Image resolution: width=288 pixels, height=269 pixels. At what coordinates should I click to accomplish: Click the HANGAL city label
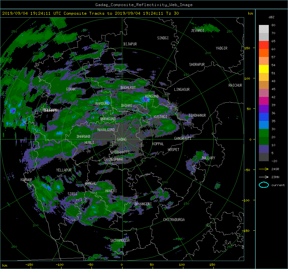point(91,183)
